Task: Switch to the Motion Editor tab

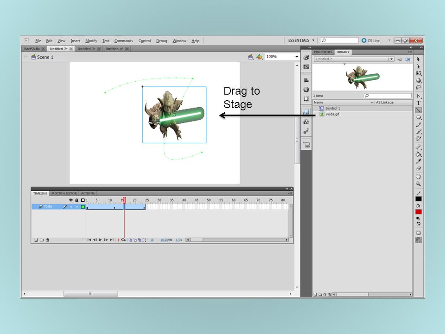Action: click(64, 193)
